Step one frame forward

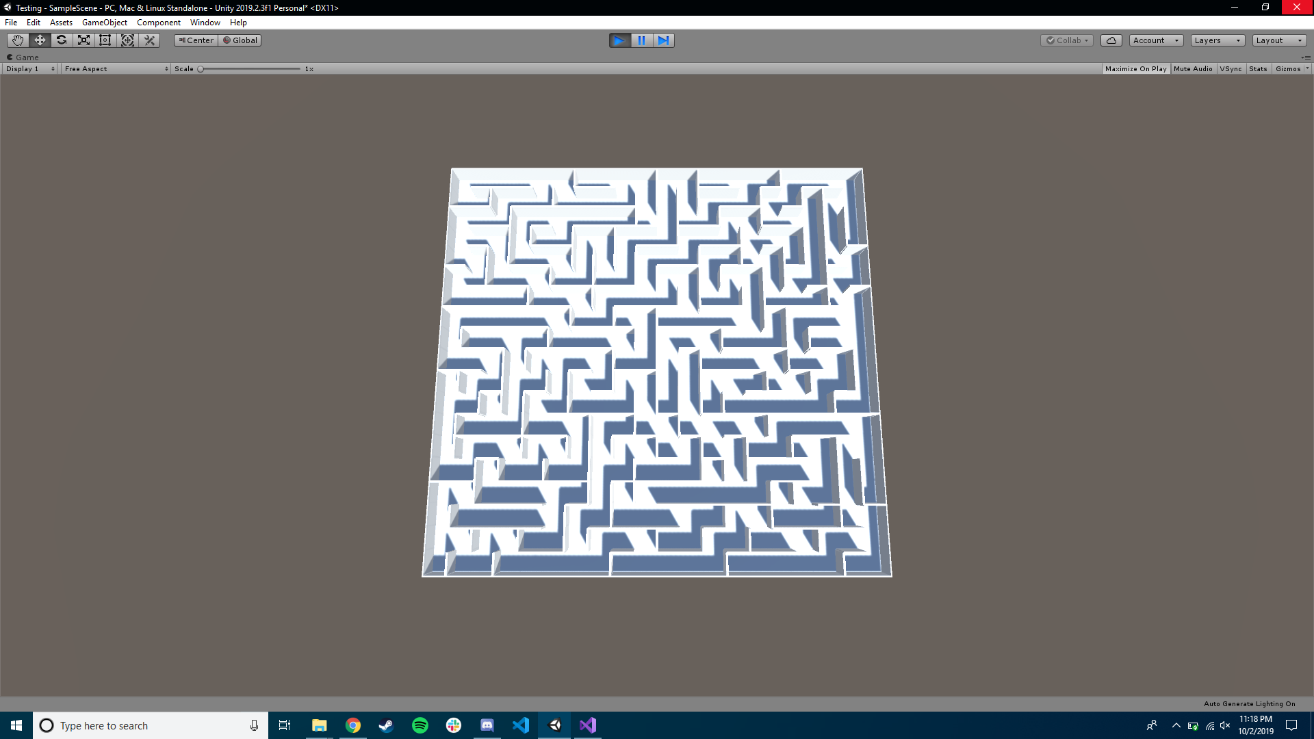663,40
